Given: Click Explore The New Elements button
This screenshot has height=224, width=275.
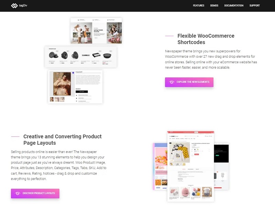Looking at the screenshot, I should click(x=189, y=82).
